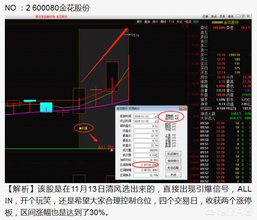Minimize the trading terminal window

coord(238,16)
